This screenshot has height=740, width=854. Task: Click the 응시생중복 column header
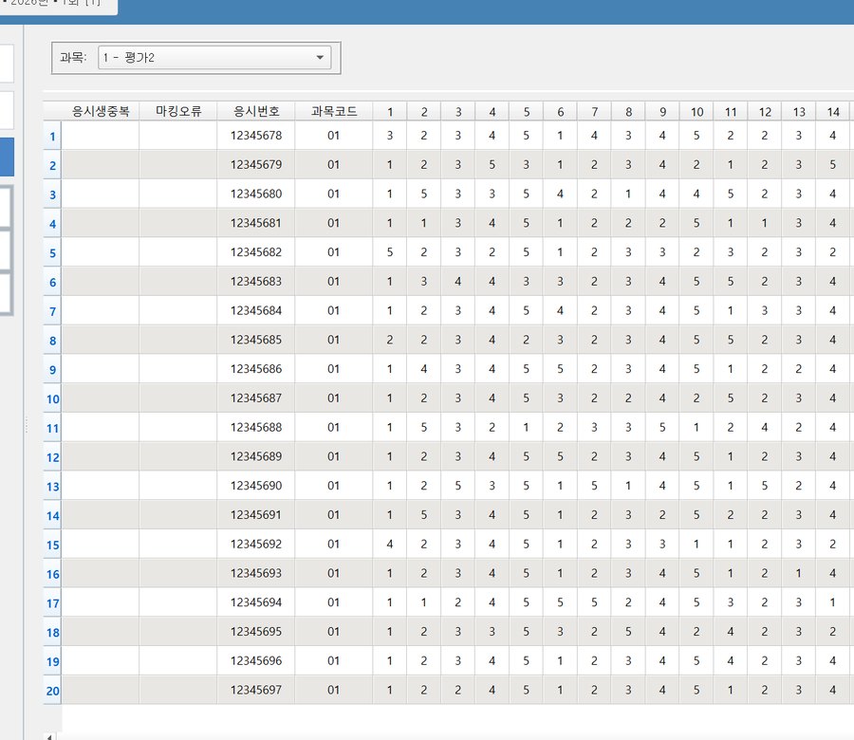click(x=101, y=111)
